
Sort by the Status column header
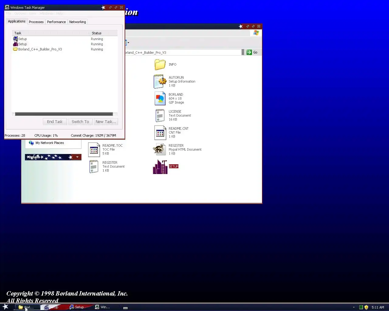click(x=103, y=33)
